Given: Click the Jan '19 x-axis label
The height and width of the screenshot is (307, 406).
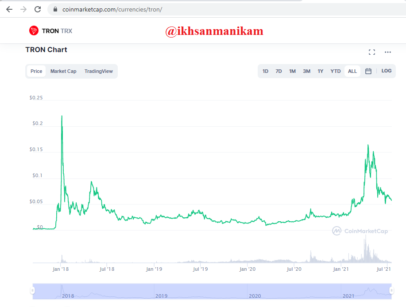Looking at the screenshot, I should [154, 269].
